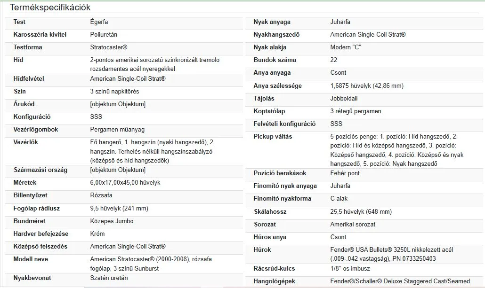This screenshot has width=485, height=288.
Task: Select the Skálahossz 25,5 hüvelyk value
Action: click(361, 212)
